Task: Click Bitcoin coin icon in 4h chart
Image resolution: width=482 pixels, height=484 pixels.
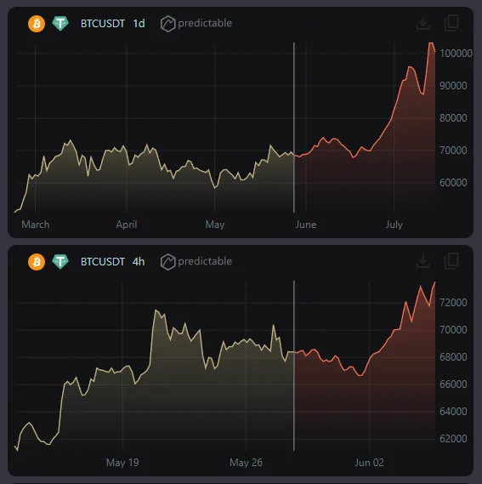Action: coord(37,262)
